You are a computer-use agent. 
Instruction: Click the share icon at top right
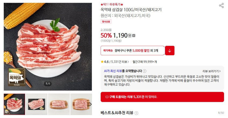point(221,6)
